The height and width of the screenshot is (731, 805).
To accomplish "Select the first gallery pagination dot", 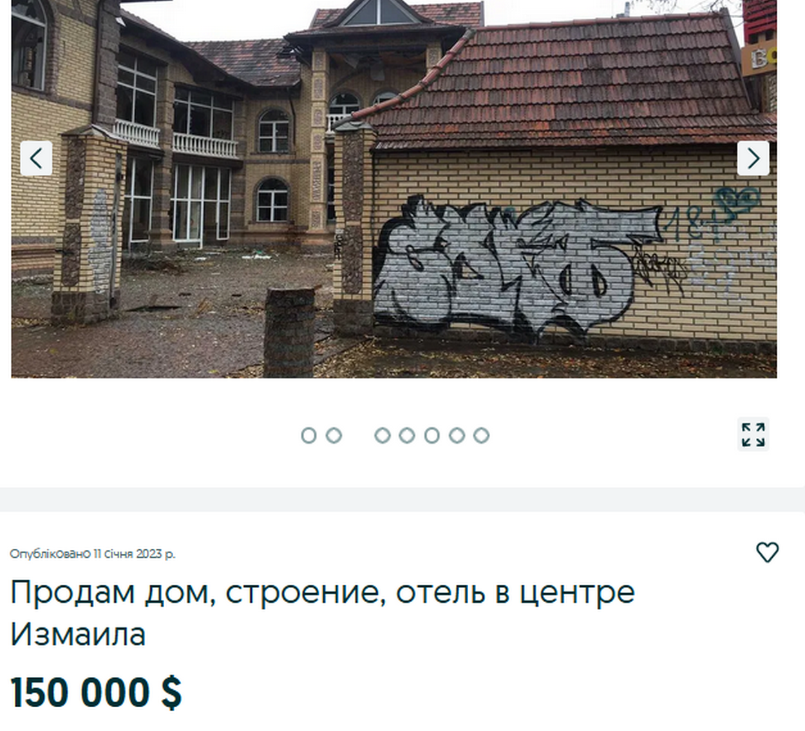I will pyautogui.click(x=308, y=435).
